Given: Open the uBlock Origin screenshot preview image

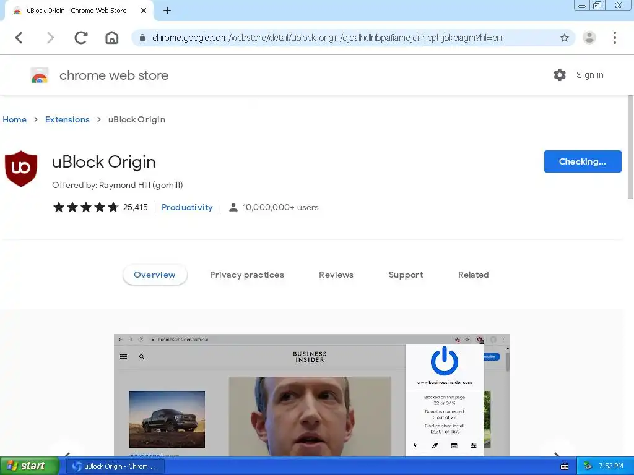Looking at the screenshot, I should click(x=312, y=395).
